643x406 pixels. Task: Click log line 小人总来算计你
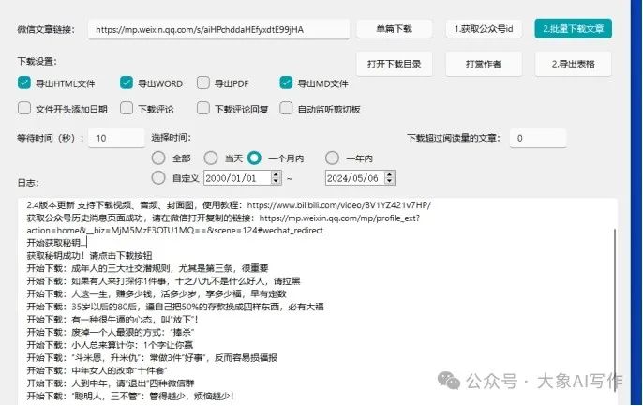(110, 345)
